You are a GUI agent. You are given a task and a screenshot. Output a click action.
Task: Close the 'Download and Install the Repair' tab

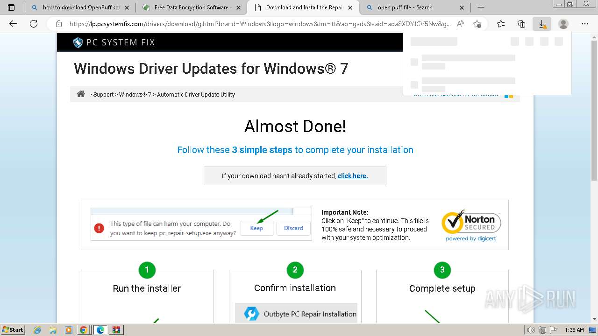point(351,7)
